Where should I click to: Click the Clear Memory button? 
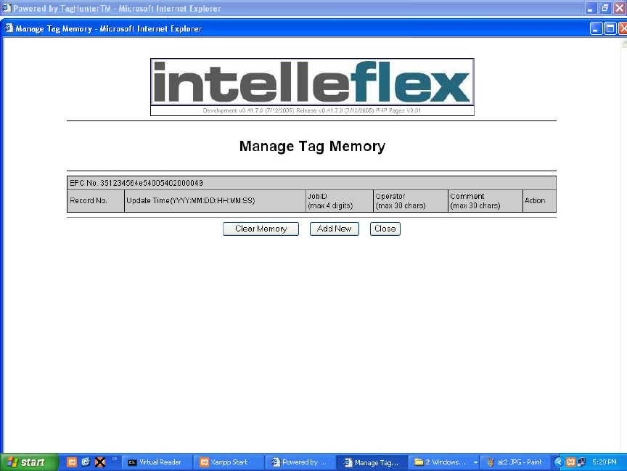click(261, 229)
